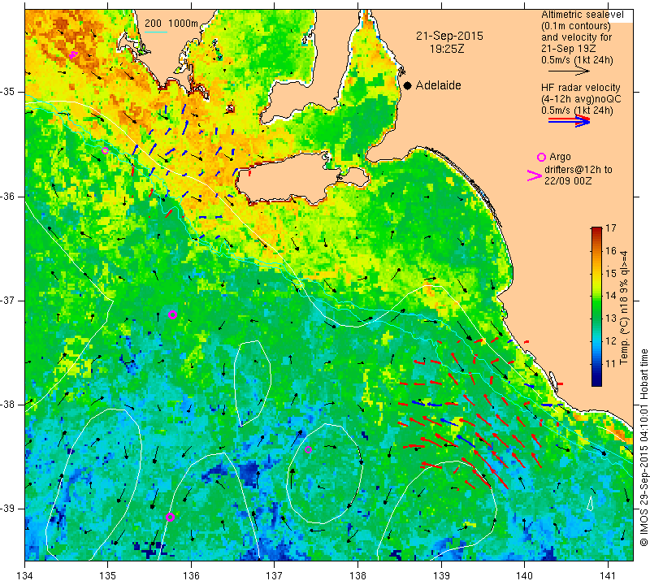Click the small Argo circle near 137.4°E 38.4°S
The width and height of the screenshot is (650, 585).
[308, 450]
